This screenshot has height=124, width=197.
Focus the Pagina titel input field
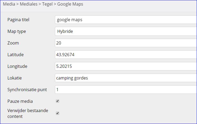pyautogui.click(x=126, y=20)
